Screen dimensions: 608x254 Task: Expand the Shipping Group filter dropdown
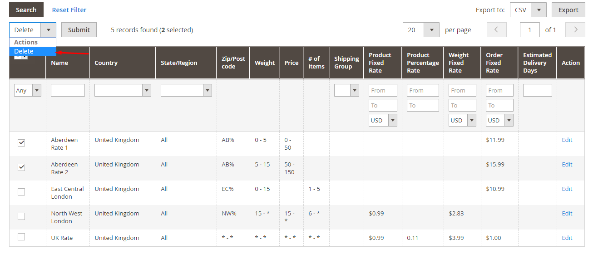(x=354, y=90)
